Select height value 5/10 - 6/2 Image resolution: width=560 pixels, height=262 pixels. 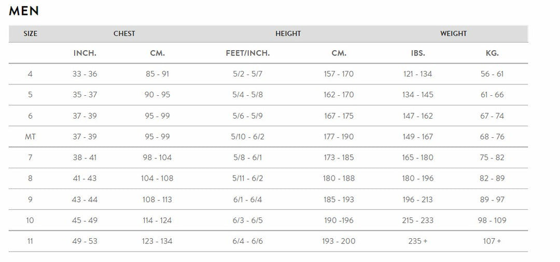(x=248, y=137)
